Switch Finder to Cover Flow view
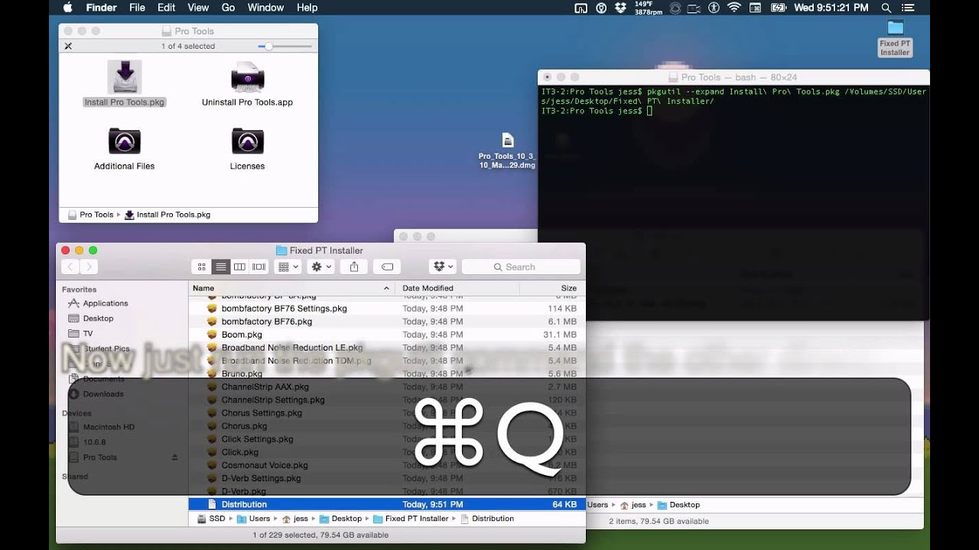This screenshot has width=979, height=550. [x=259, y=267]
